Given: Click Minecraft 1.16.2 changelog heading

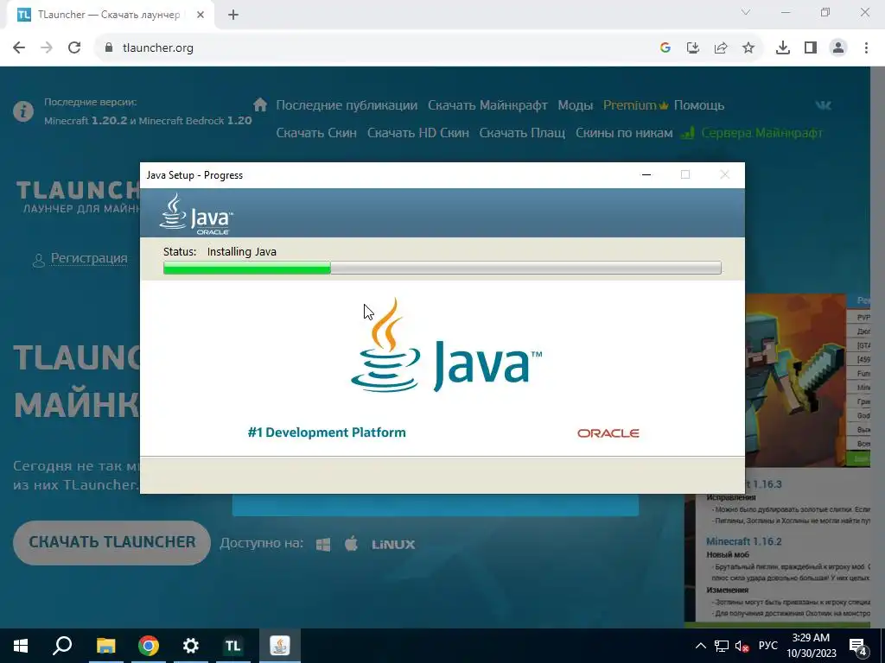Looking at the screenshot, I should pyautogui.click(x=743, y=541).
